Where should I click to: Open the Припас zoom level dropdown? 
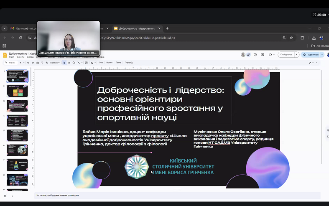(55, 63)
